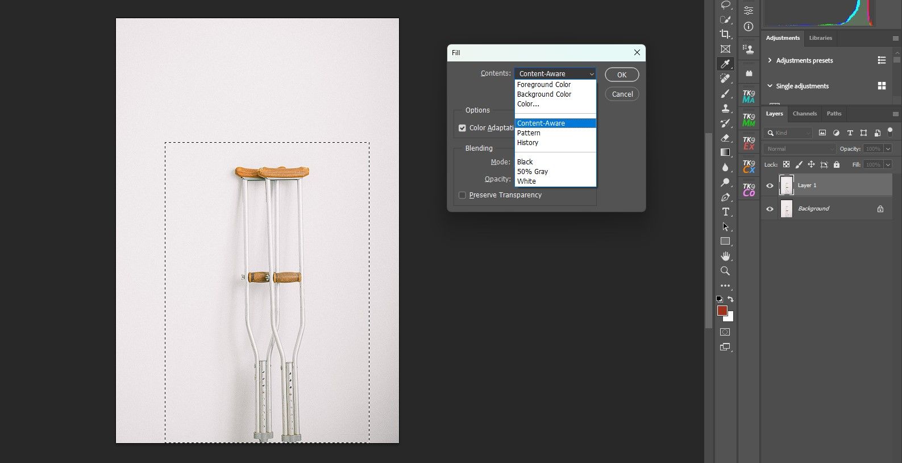Filter layers by type layers
Viewport: 902px width, 463px height.
[x=850, y=133]
